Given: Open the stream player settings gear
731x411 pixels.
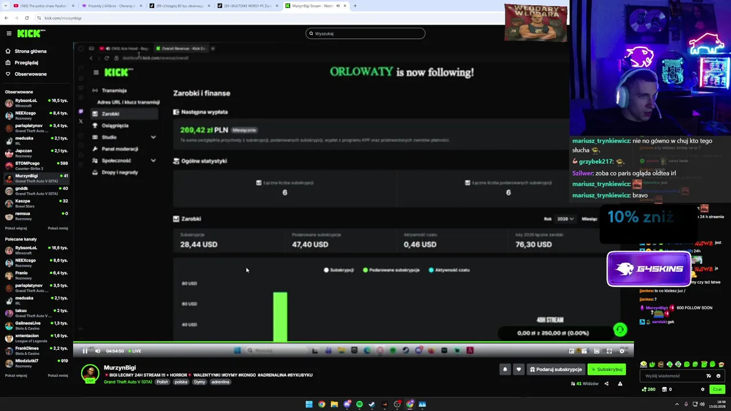Looking at the screenshot, I should click(x=622, y=351).
